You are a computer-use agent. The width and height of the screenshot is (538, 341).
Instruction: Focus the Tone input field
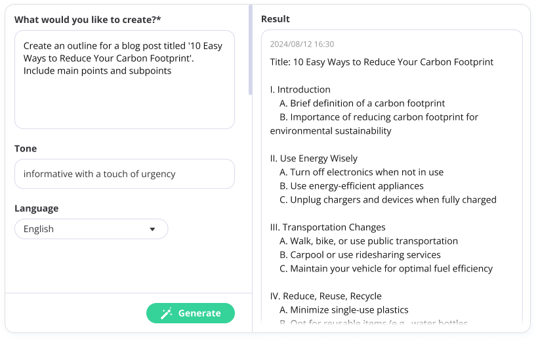click(124, 174)
